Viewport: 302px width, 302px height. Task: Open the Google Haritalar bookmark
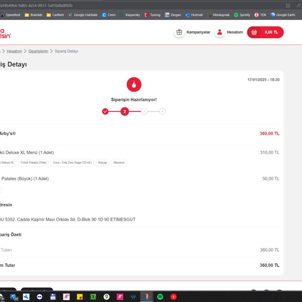[x=83, y=15]
